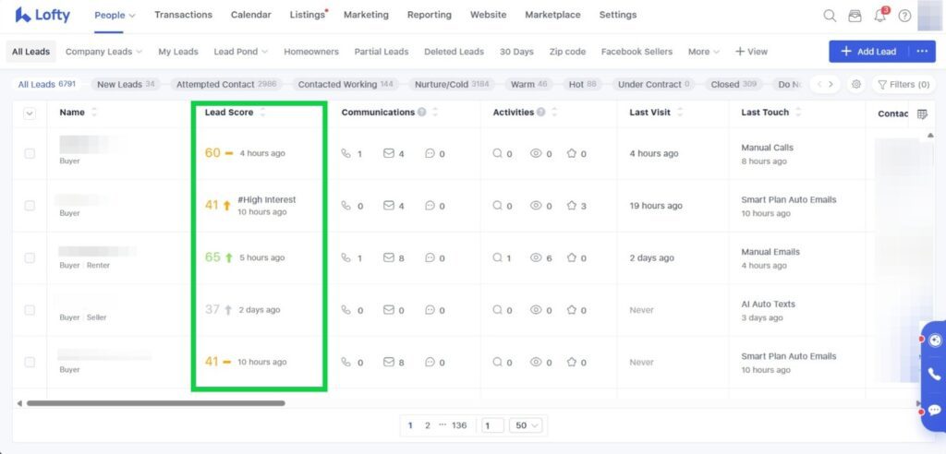Screen dimensions: 946x454
Task: Filter by Closed 309 status
Action: tap(734, 84)
